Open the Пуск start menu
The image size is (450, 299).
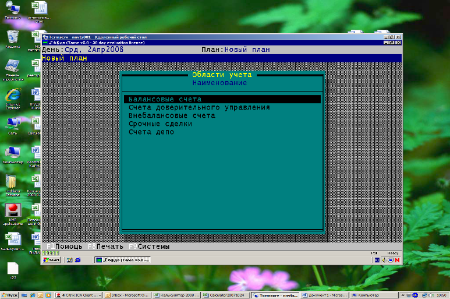coord(10,295)
